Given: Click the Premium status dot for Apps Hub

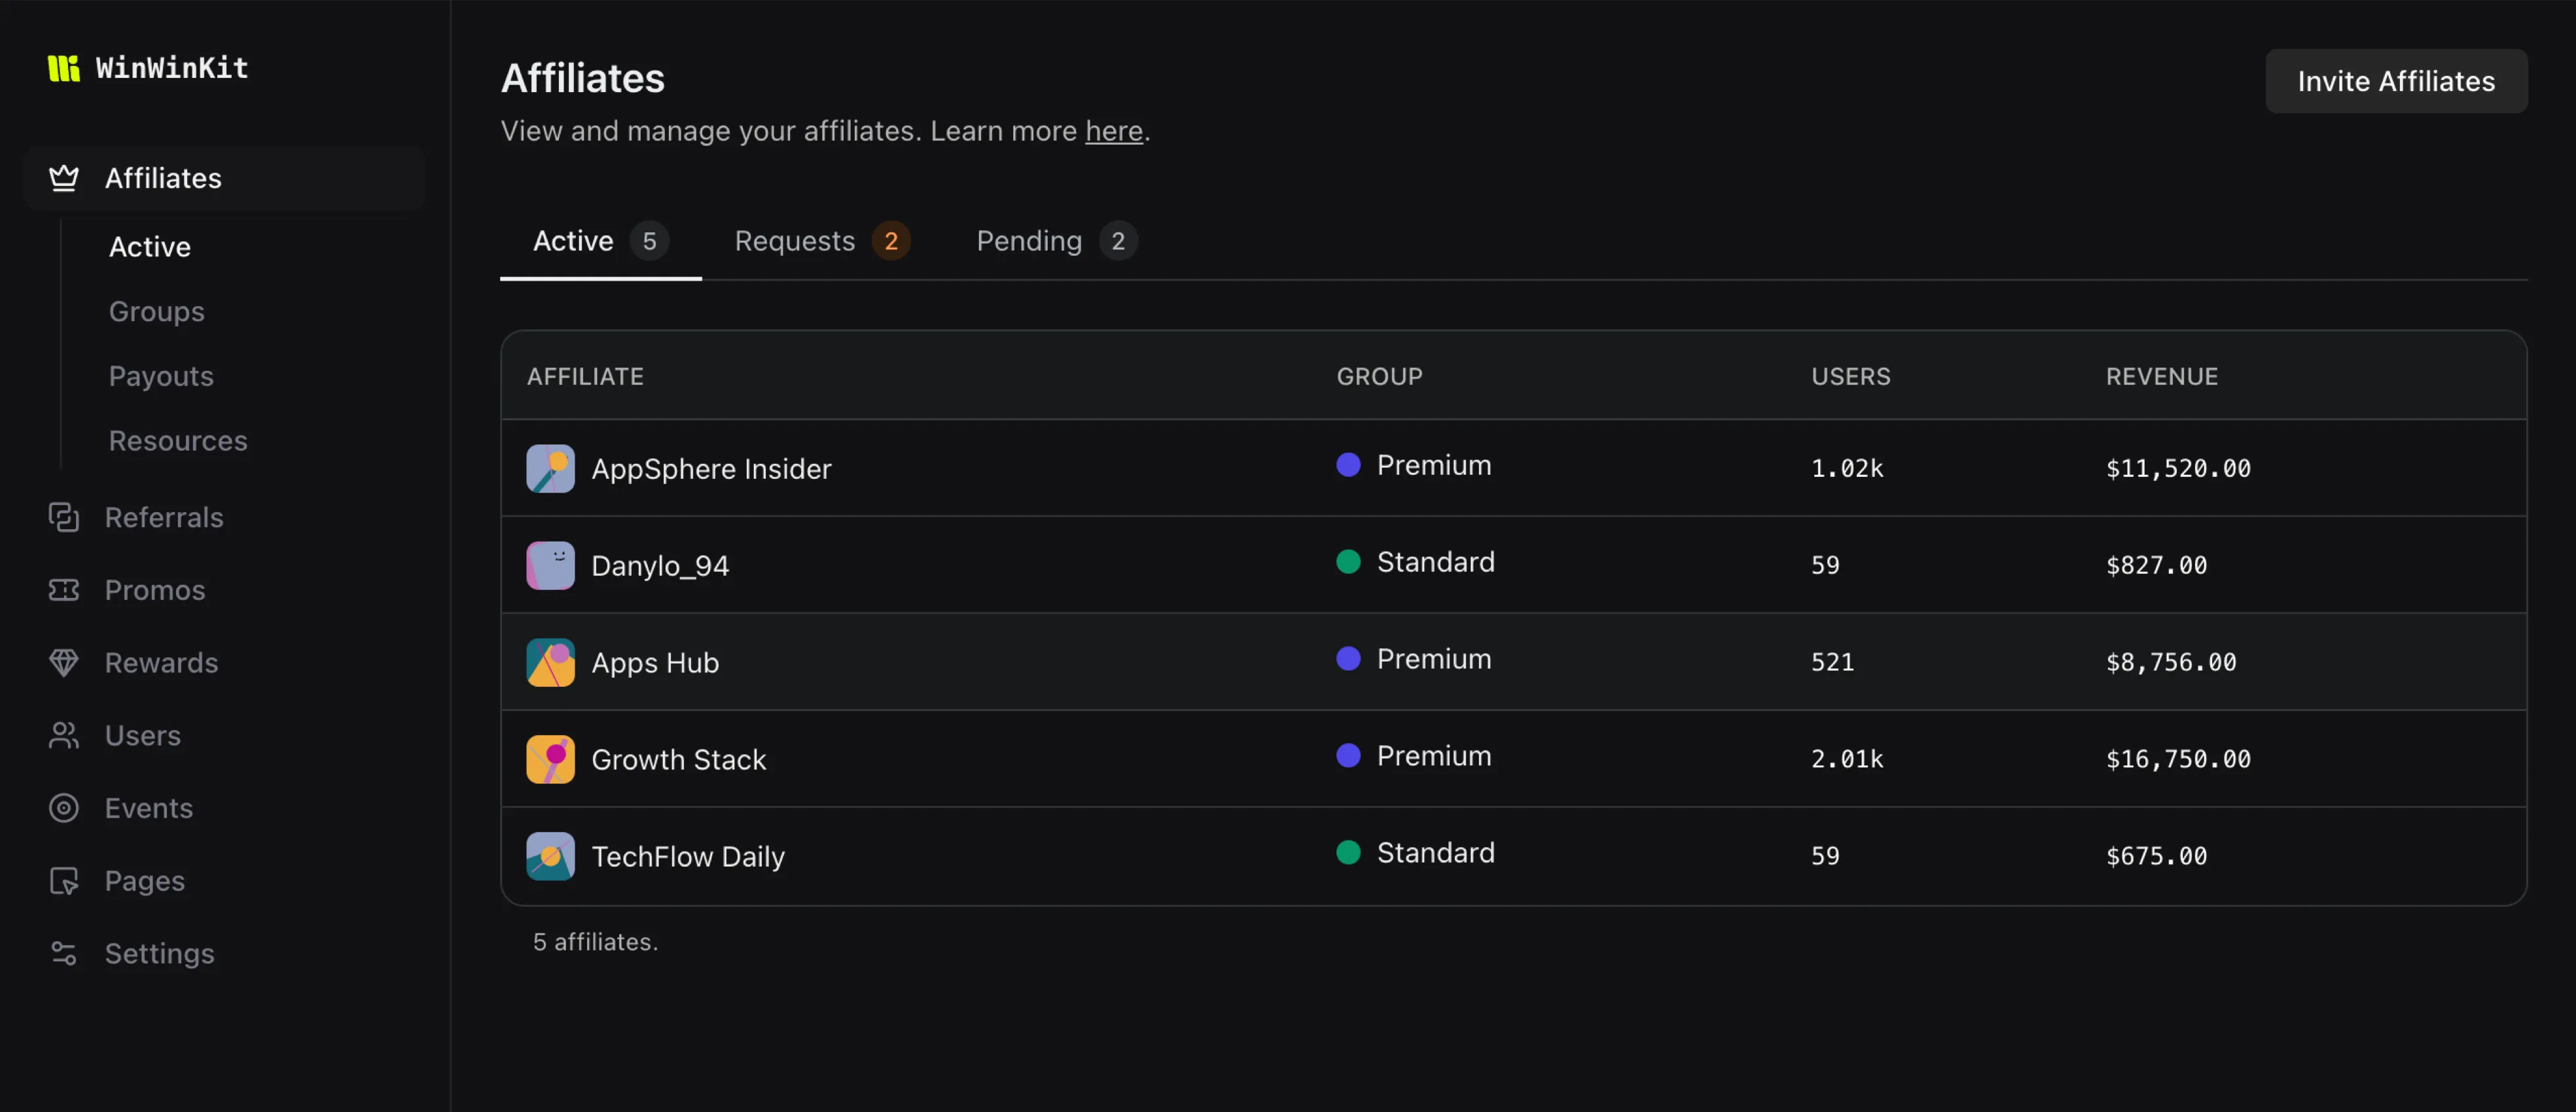Looking at the screenshot, I should [x=1349, y=659].
